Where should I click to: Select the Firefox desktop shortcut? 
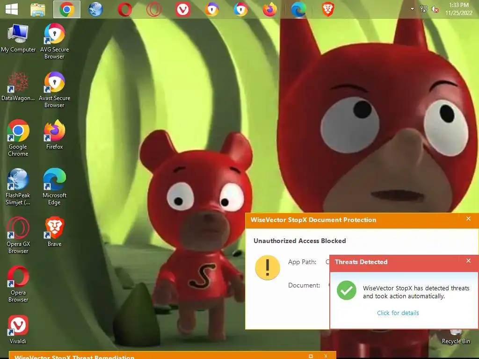(54, 135)
